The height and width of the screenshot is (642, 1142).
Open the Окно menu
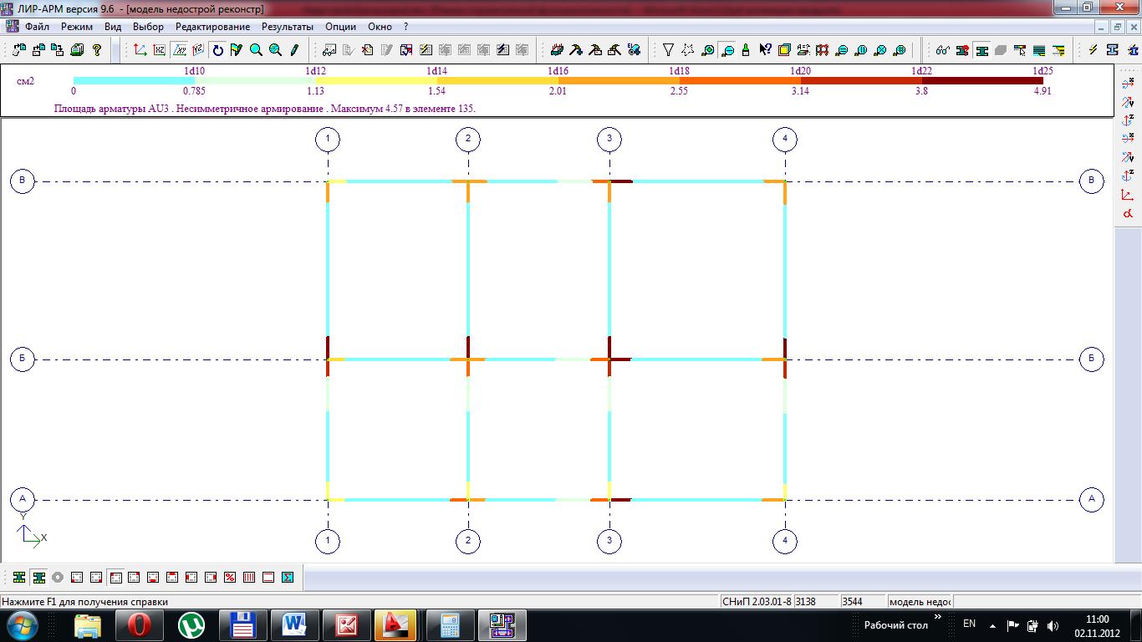point(380,27)
